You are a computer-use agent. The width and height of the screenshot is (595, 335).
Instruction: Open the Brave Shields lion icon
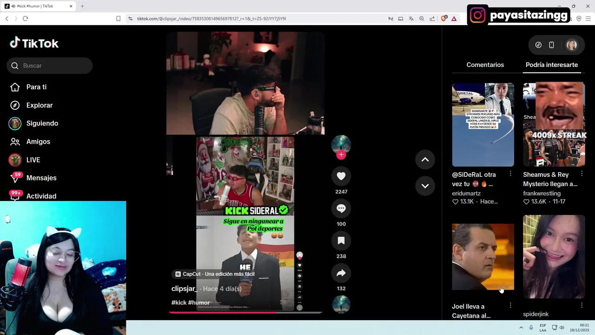(444, 18)
